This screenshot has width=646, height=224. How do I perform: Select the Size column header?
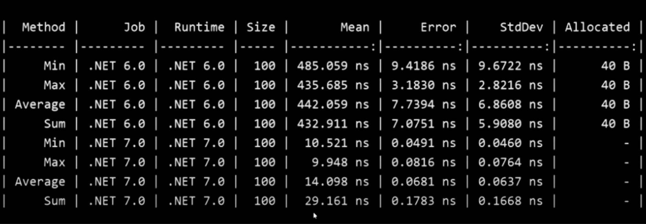pos(261,27)
